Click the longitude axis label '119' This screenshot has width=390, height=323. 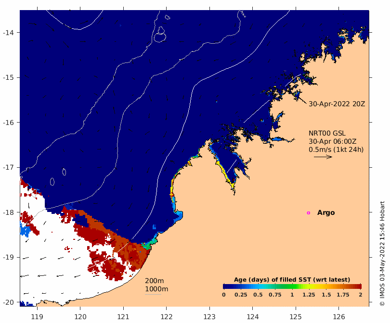coord(37,317)
